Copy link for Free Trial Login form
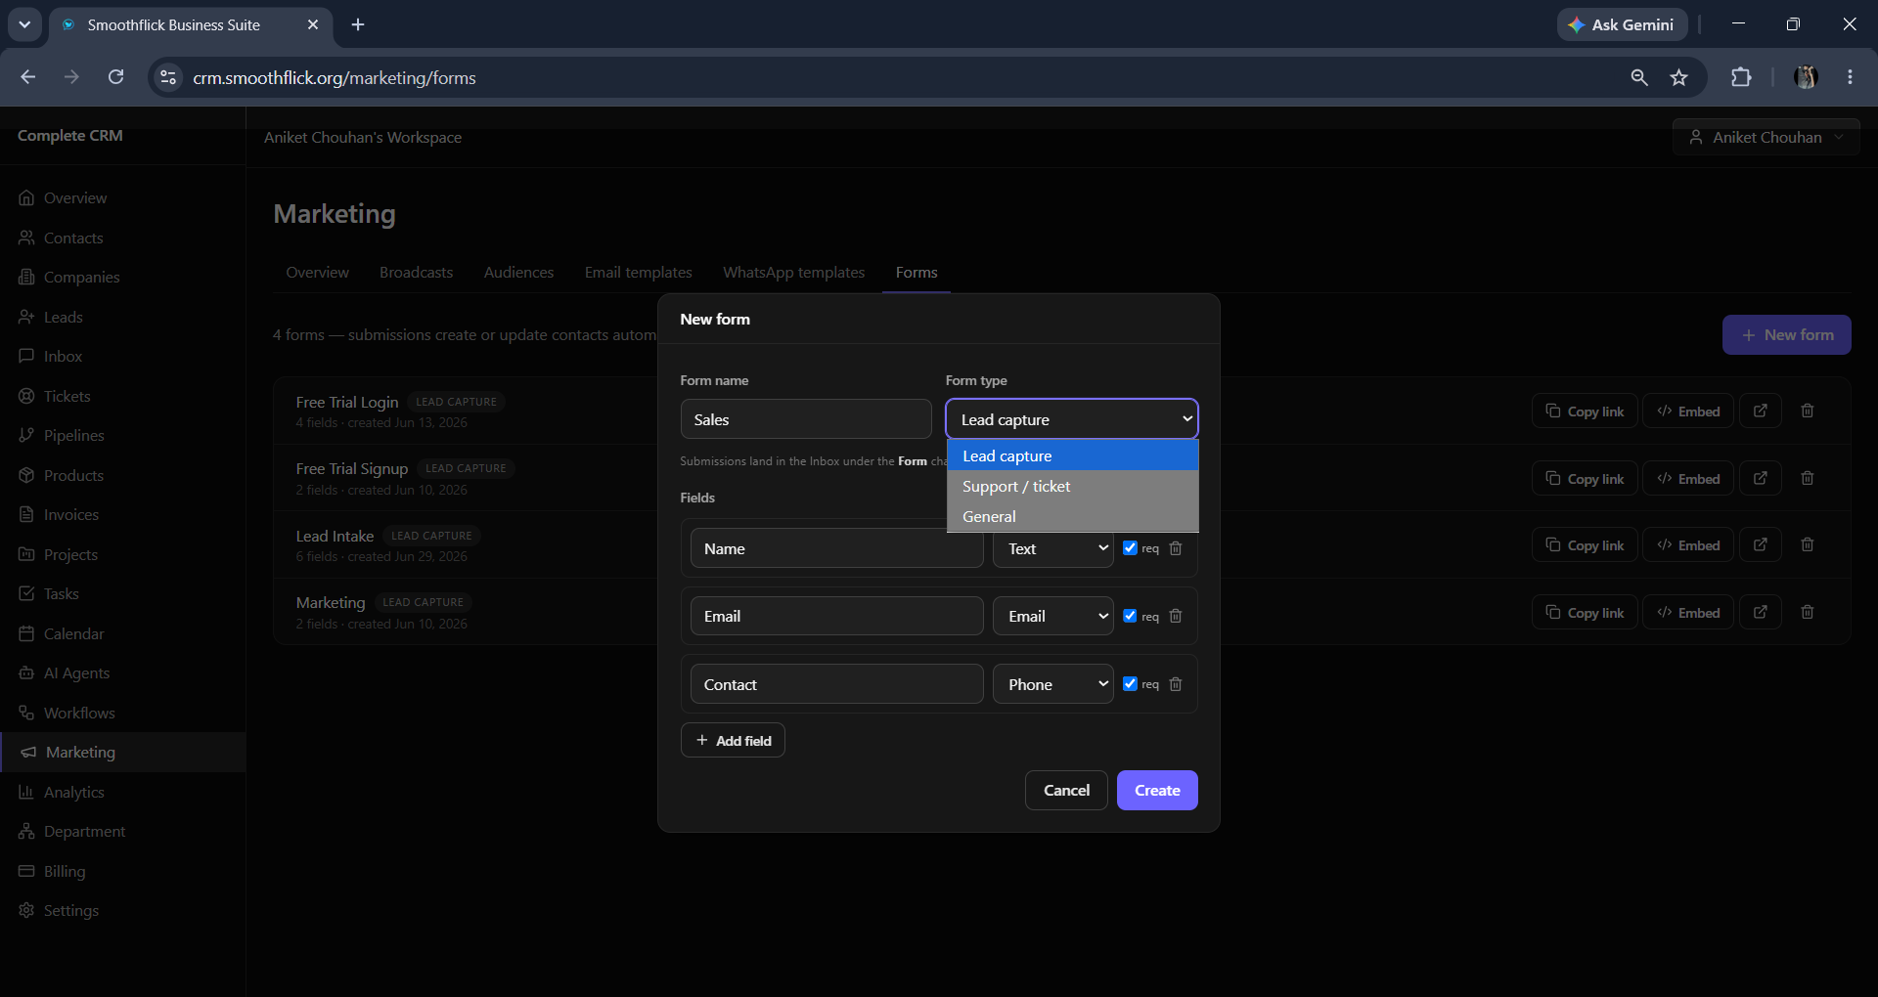The height and width of the screenshot is (997, 1878). [1585, 412]
